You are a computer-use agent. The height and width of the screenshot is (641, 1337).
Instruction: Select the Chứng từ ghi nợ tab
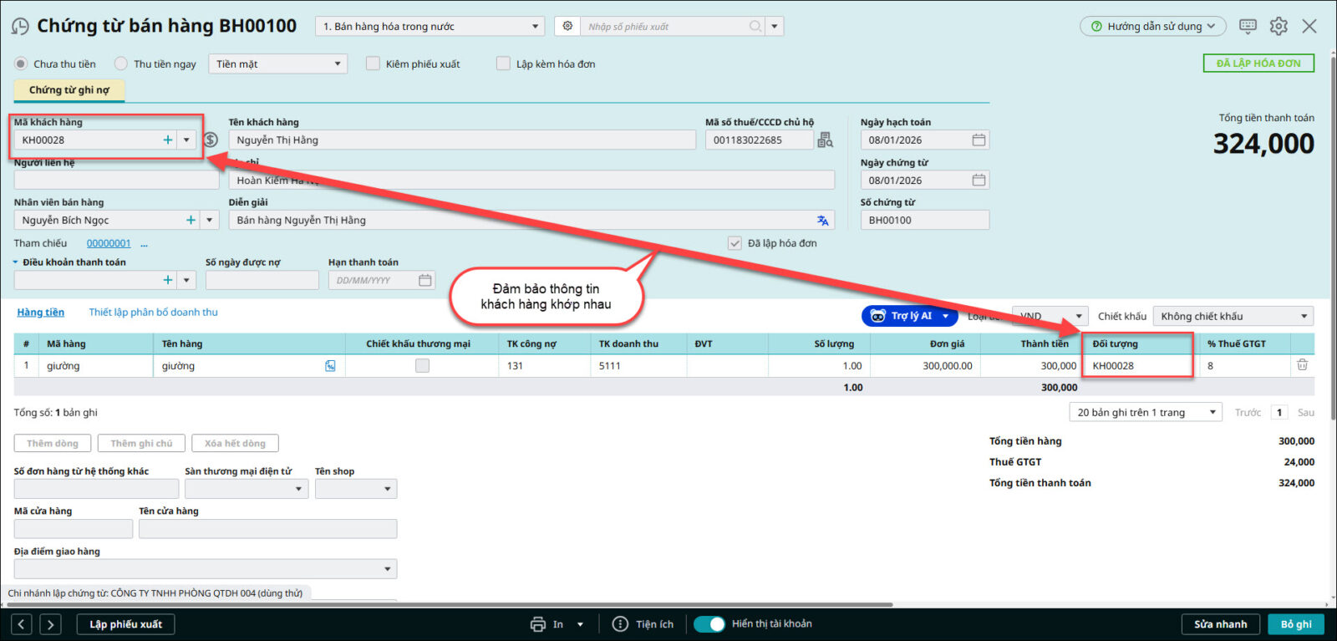tap(69, 90)
